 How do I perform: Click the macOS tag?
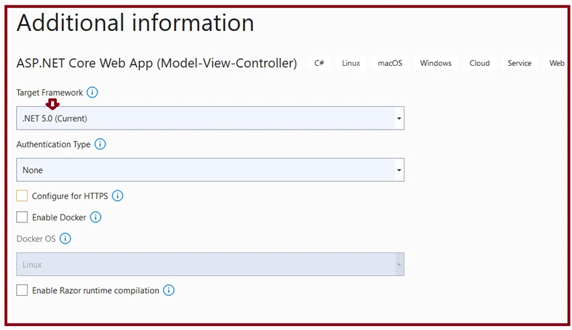[x=390, y=63]
